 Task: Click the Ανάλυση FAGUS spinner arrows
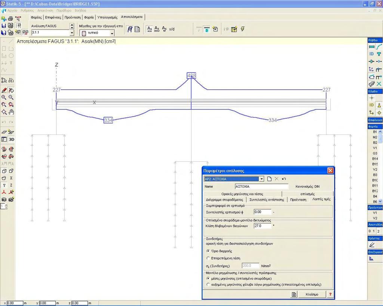(72, 26)
